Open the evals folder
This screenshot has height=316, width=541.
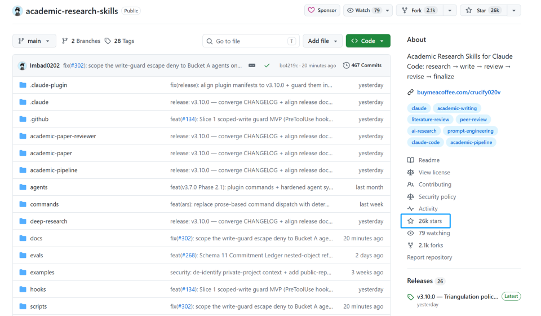[x=36, y=255]
